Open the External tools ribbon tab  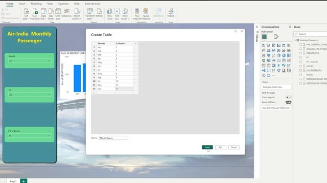coord(92,4)
